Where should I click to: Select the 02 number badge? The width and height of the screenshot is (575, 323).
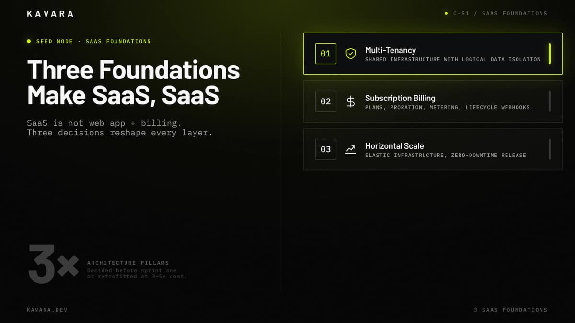tap(326, 101)
